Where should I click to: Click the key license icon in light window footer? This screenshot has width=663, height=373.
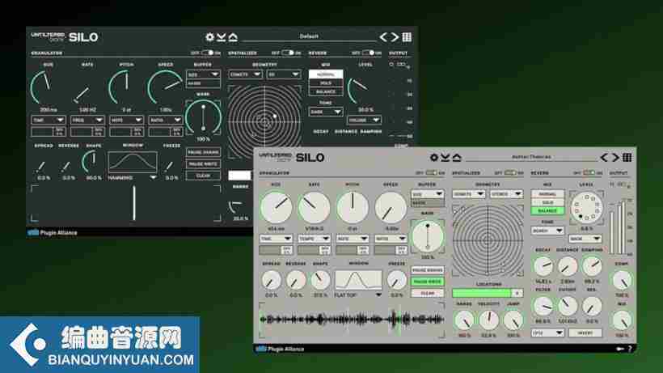tap(620, 349)
